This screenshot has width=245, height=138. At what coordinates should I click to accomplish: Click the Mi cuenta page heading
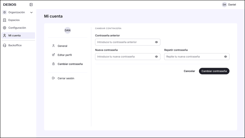pyautogui.click(x=53, y=16)
